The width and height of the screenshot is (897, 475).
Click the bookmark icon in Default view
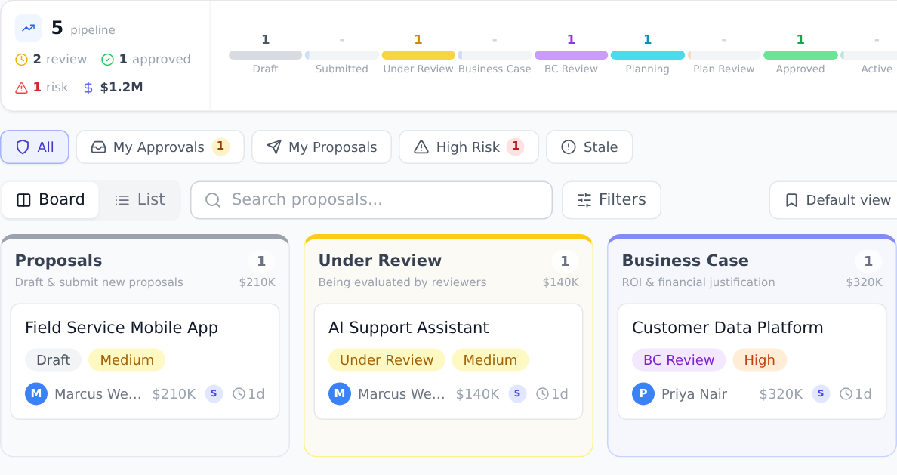click(791, 200)
